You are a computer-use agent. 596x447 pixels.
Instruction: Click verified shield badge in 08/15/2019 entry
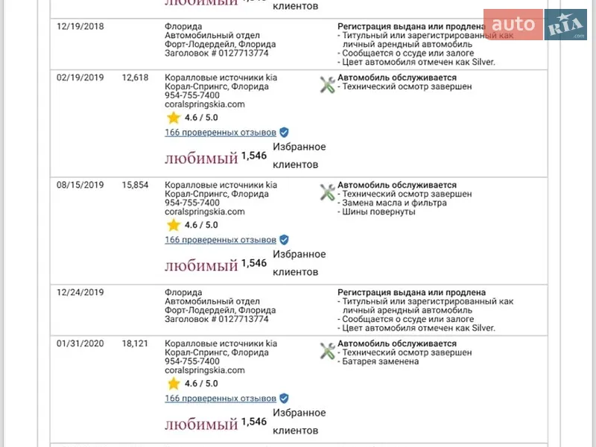(284, 240)
